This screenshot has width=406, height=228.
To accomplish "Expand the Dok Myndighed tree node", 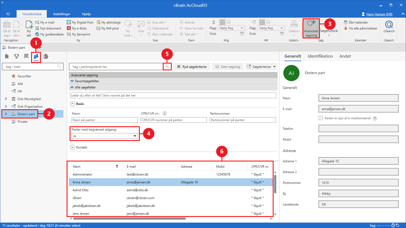I will pyautogui.click(x=6, y=99).
